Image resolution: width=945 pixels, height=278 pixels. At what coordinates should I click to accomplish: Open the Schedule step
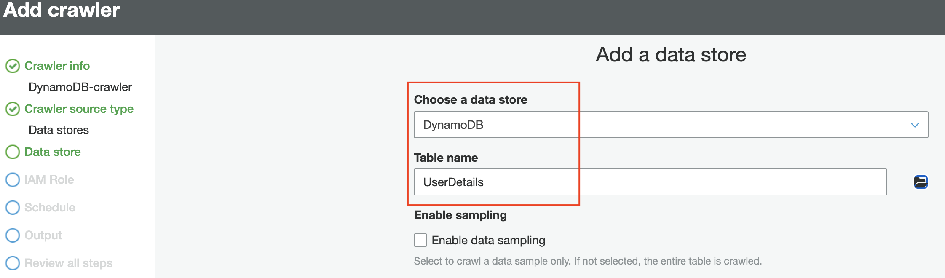pyautogui.click(x=50, y=208)
